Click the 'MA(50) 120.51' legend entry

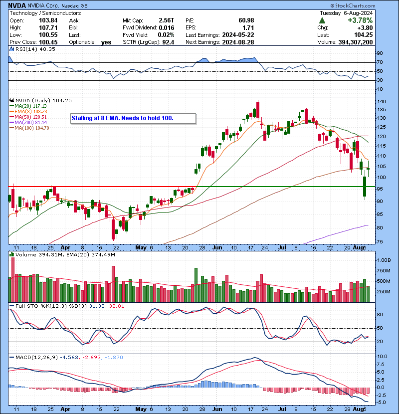30,117
